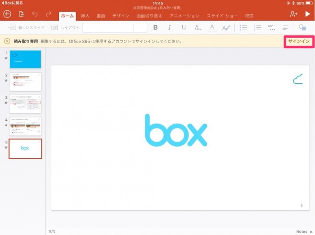Switch to the スライド ショー tab
315x235 pixels.
point(222,16)
